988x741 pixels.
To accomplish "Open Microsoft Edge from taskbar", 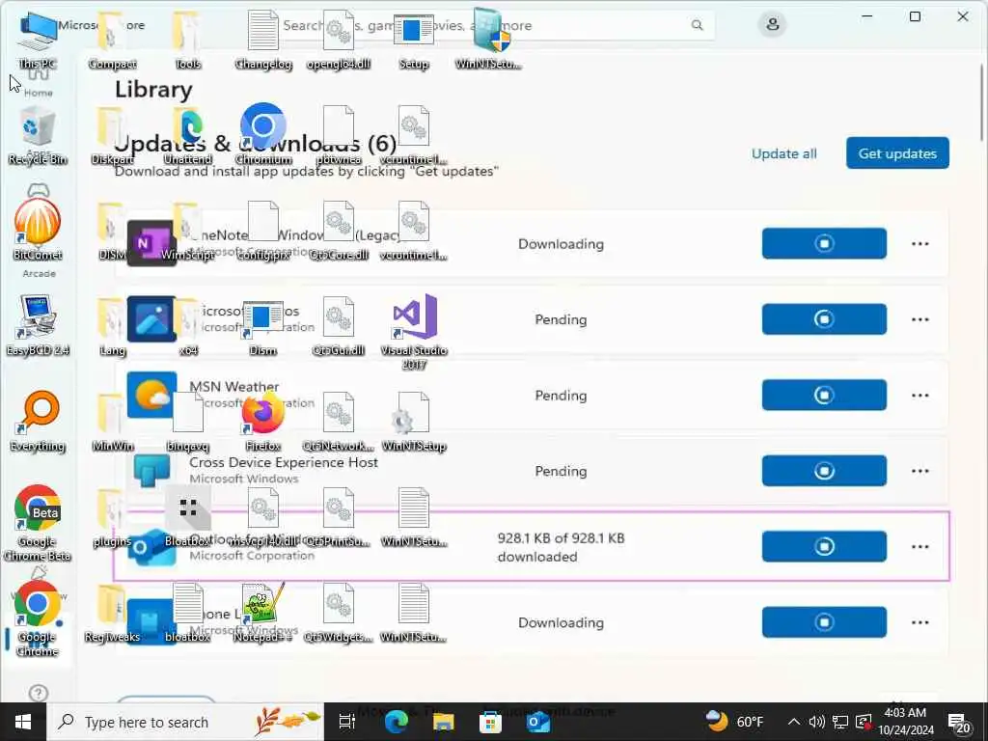I will pyautogui.click(x=397, y=722).
